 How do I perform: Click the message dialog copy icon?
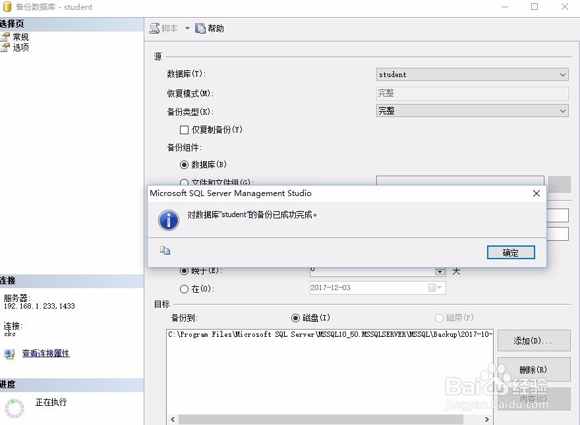click(x=165, y=251)
